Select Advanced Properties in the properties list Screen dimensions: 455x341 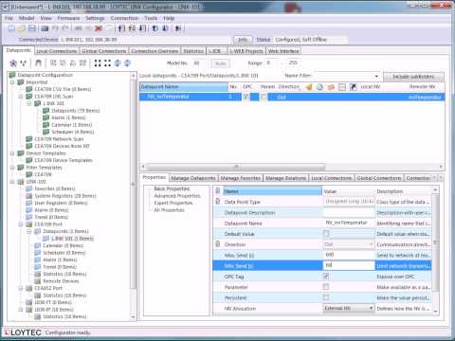tap(177, 196)
